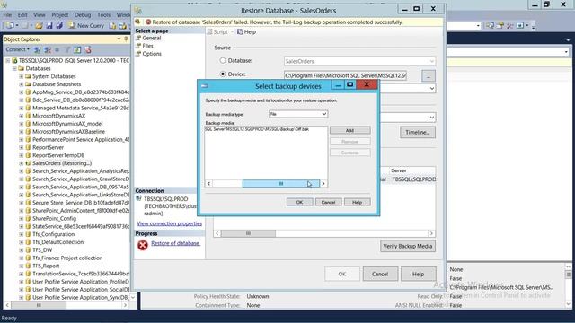Click the Disconnect icon in Object Explorer toolbar
The width and height of the screenshot is (575, 323).
tap(48, 49)
